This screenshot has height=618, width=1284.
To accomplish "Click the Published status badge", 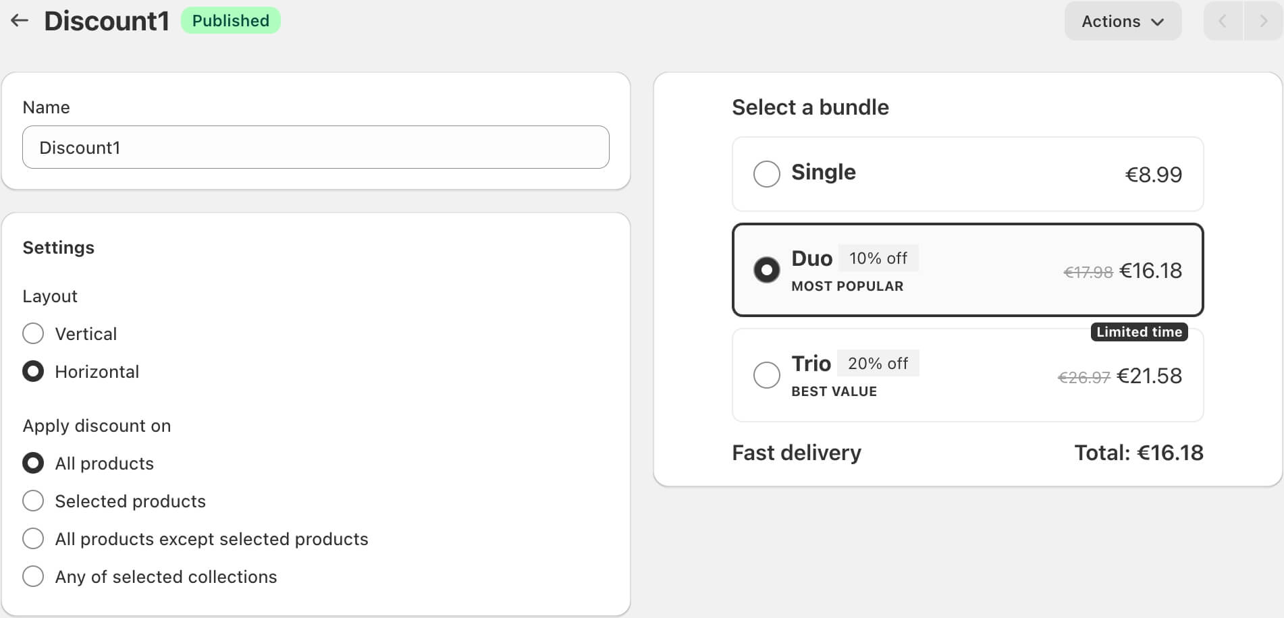I will [230, 21].
